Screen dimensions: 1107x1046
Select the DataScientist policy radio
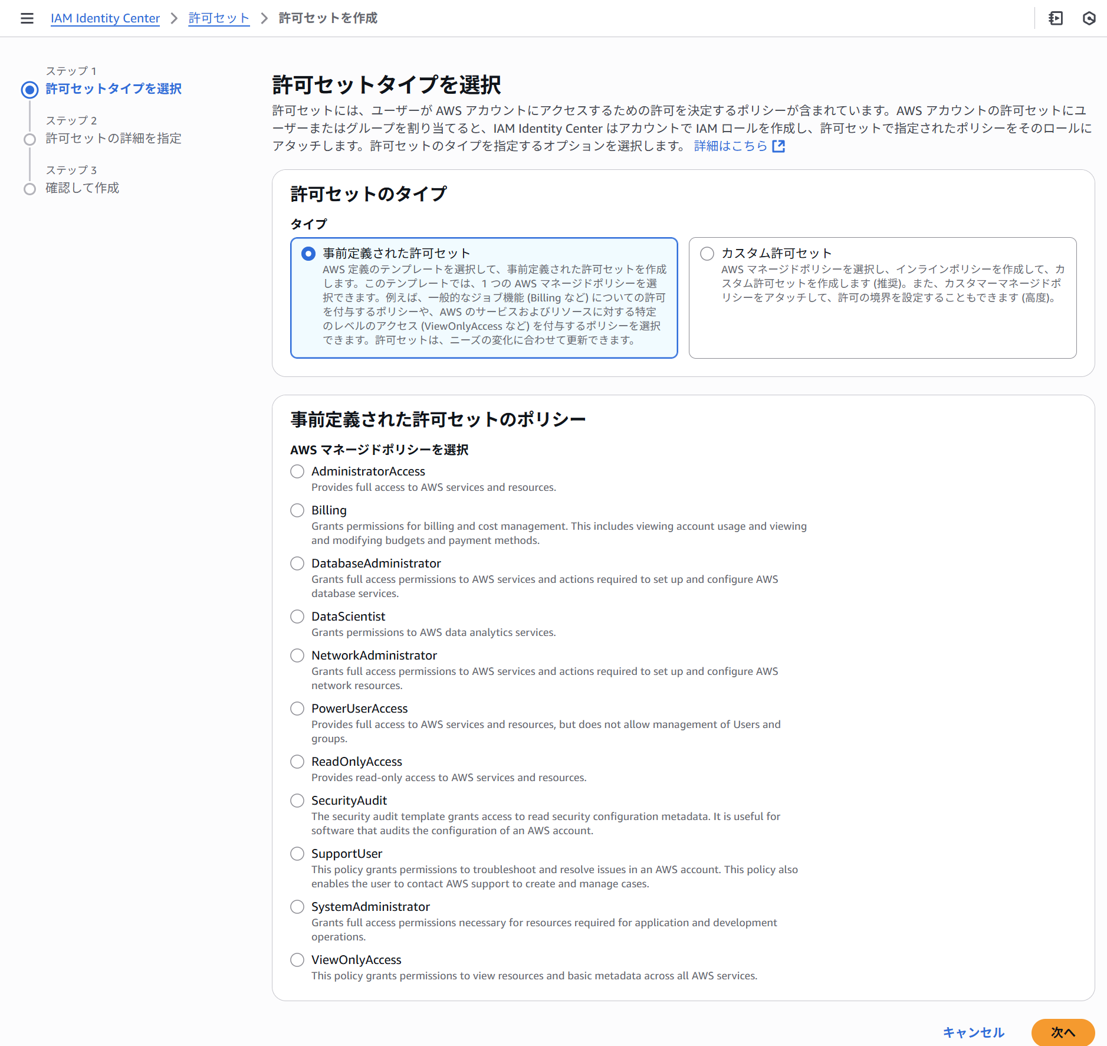[297, 617]
